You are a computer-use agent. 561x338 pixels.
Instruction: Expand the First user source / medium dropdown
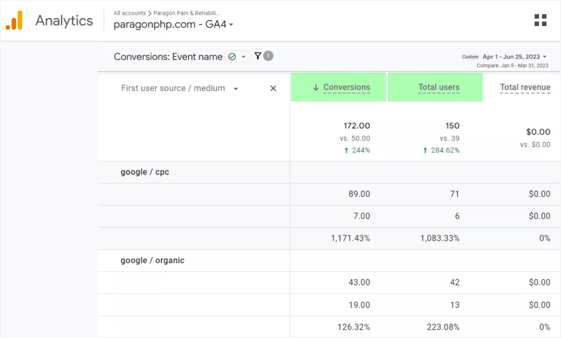[x=236, y=89]
